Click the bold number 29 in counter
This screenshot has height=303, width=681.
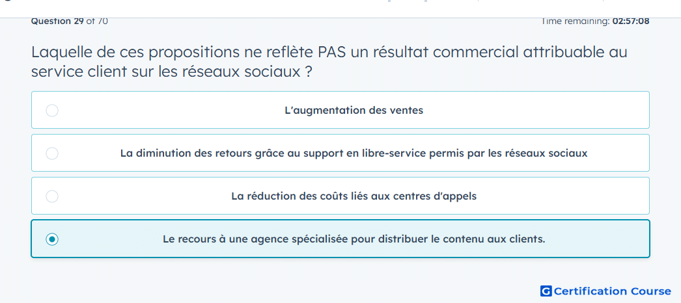pyautogui.click(x=79, y=21)
